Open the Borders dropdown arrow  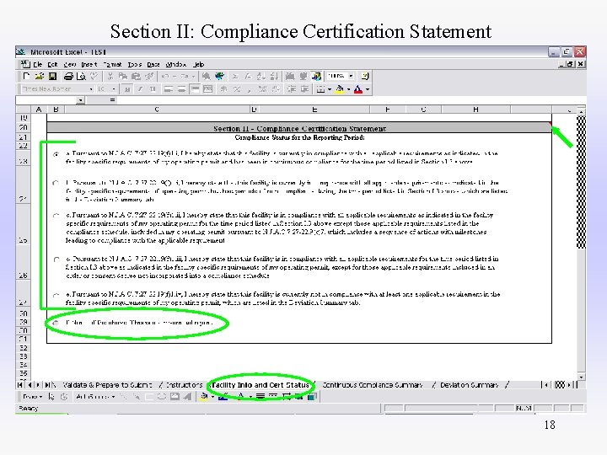pos(330,89)
